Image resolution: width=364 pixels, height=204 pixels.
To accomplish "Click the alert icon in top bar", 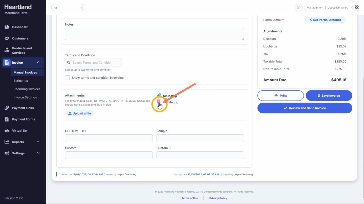I will pos(298,8).
